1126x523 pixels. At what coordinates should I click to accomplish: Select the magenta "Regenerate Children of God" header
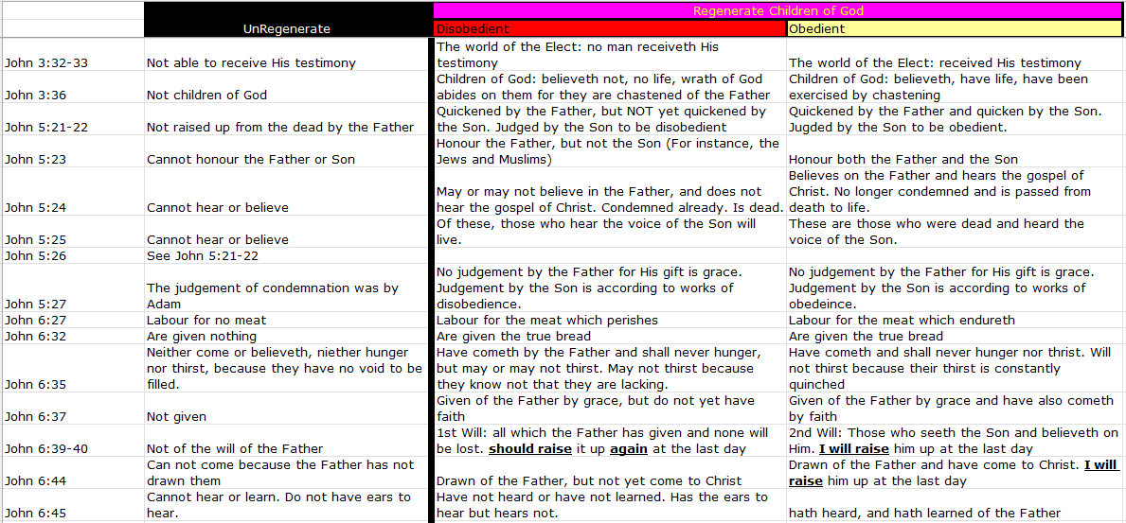pos(777,11)
